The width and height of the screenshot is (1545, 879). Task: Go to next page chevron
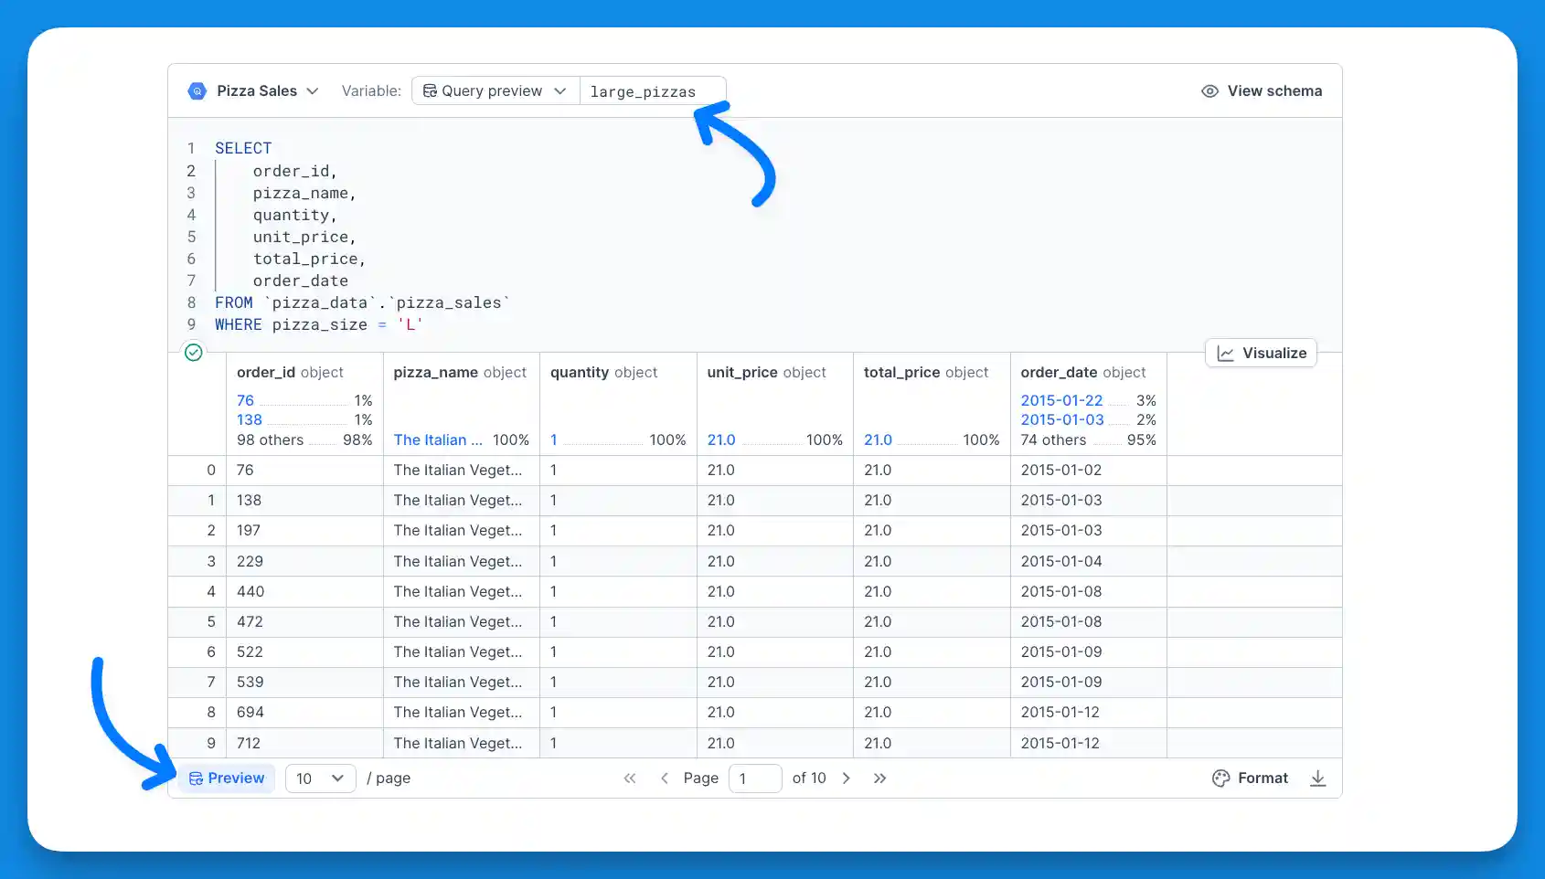[x=847, y=778]
